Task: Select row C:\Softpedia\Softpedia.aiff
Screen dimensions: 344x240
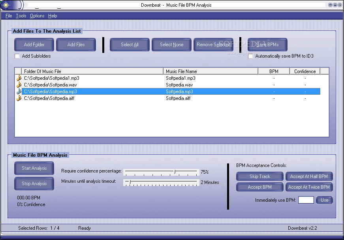Action: pyautogui.click(x=171, y=98)
